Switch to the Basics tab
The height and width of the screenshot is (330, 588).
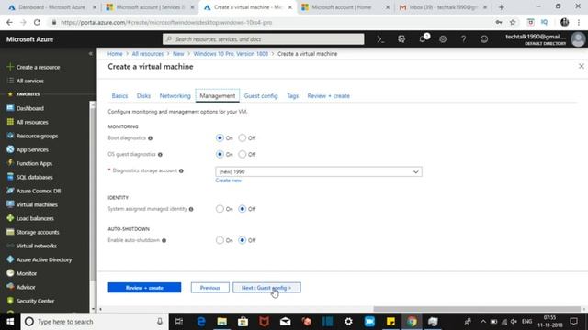click(119, 96)
